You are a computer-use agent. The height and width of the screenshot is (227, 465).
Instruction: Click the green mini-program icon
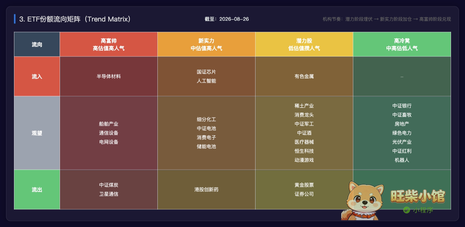point(406,210)
